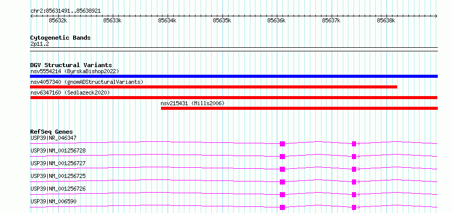Open the nsv5554214 (ByrskaBishop2022) label
This screenshot has height=213, width=452.
75,71
